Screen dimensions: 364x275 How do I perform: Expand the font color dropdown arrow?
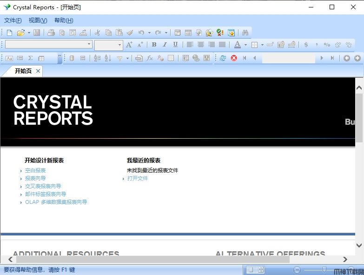tap(245, 45)
